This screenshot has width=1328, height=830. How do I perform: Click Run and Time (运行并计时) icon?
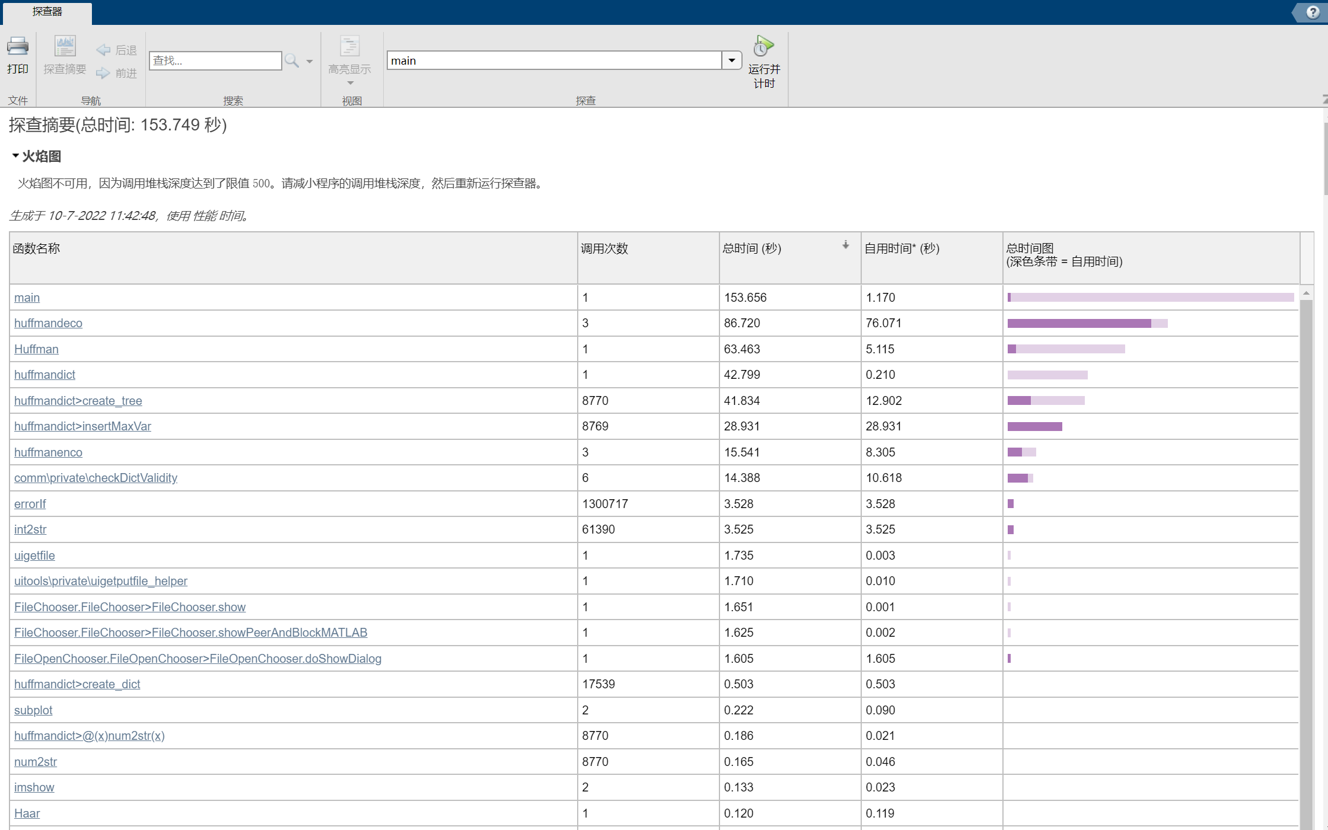click(763, 47)
